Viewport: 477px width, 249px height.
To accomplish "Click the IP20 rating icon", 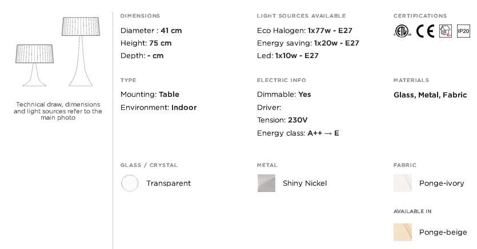I will pyautogui.click(x=463, y=31).
